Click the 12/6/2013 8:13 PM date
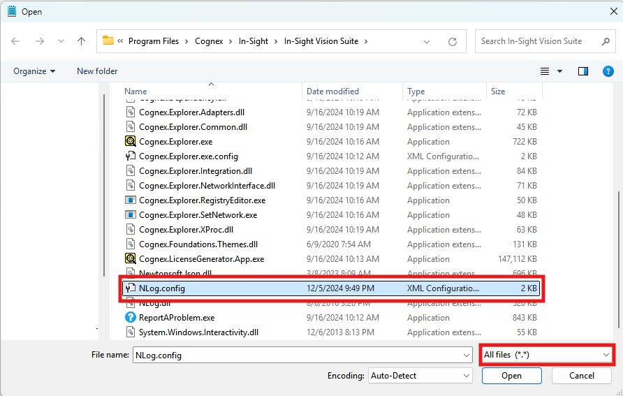 point(340,332)
